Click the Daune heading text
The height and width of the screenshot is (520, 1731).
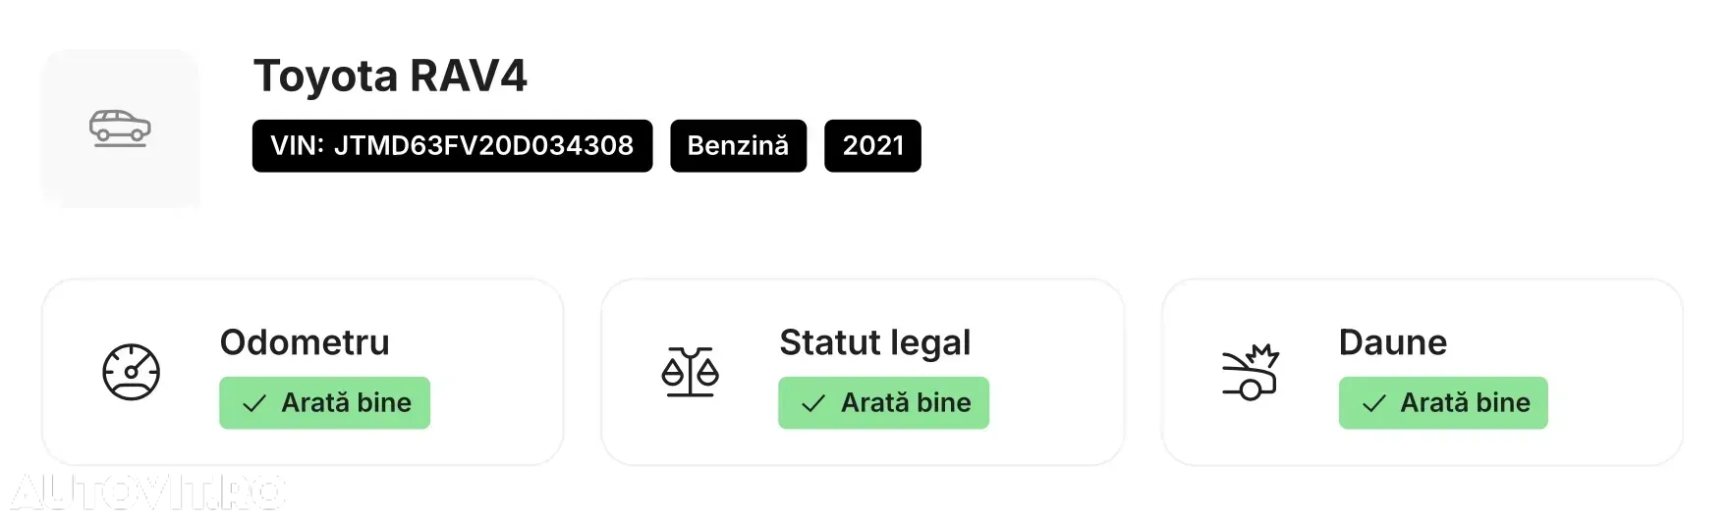click(1392, 342)
